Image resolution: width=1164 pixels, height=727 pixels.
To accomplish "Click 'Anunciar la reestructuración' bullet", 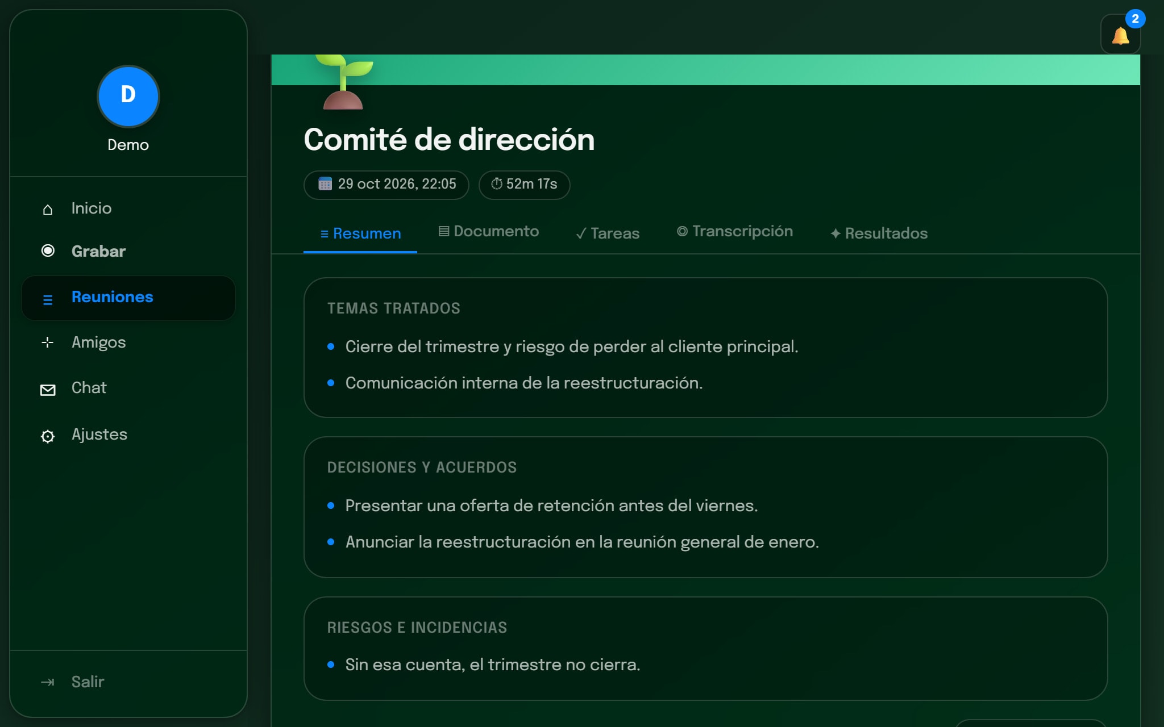I will coord(582,542).
